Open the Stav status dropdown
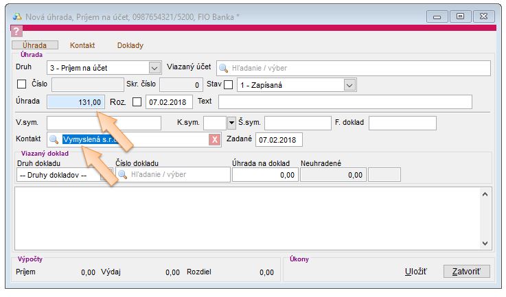 coord(349,85)
